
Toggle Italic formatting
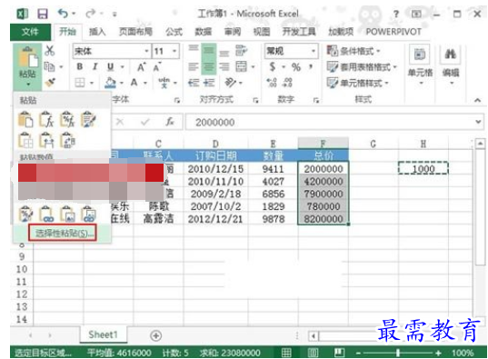[x=95, y=66]
